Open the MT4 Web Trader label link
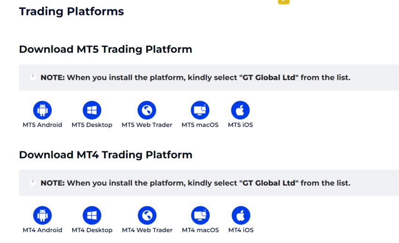The width and height of the screenshot is (399, 243). pos(147,230)
